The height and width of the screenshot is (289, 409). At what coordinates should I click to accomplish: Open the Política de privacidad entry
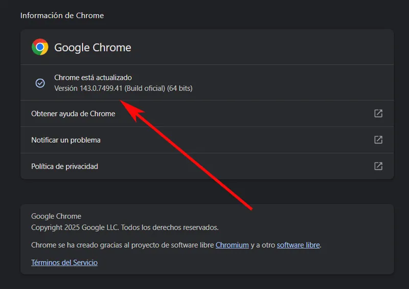tap(64, 166)
